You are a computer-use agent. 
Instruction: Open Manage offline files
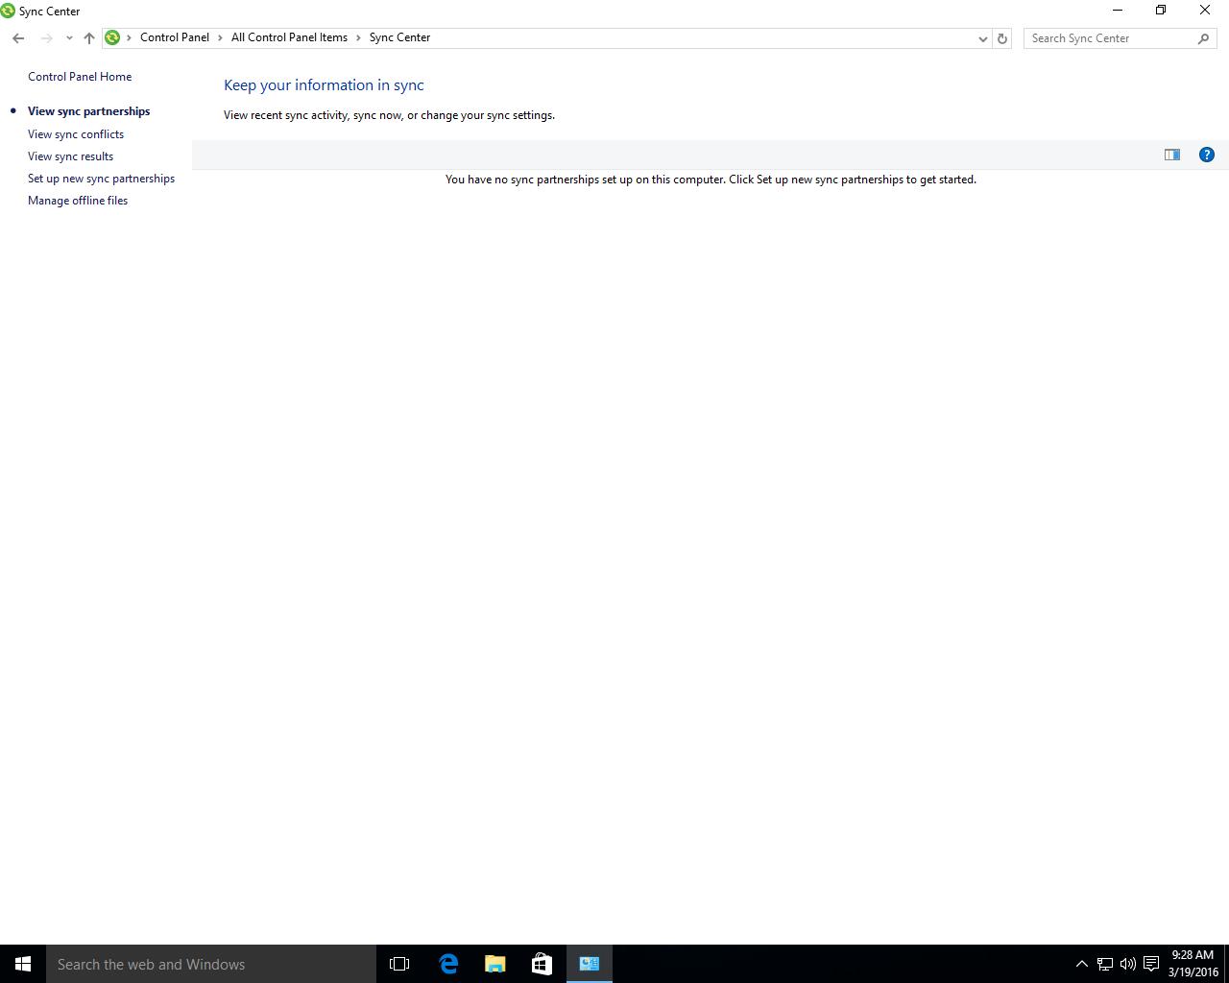coord(78,201)
